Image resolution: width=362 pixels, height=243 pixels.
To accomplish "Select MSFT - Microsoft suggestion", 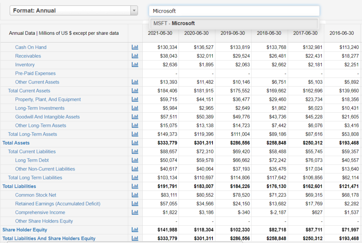I will coord(234,23).
